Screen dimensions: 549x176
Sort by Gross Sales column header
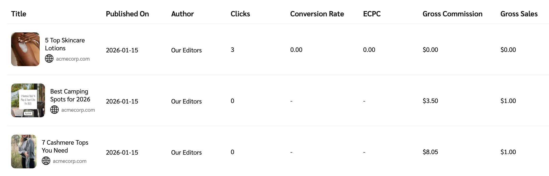point(519,14)
